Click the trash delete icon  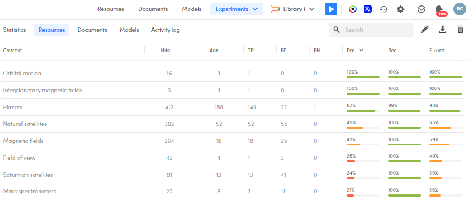point(461,30)
